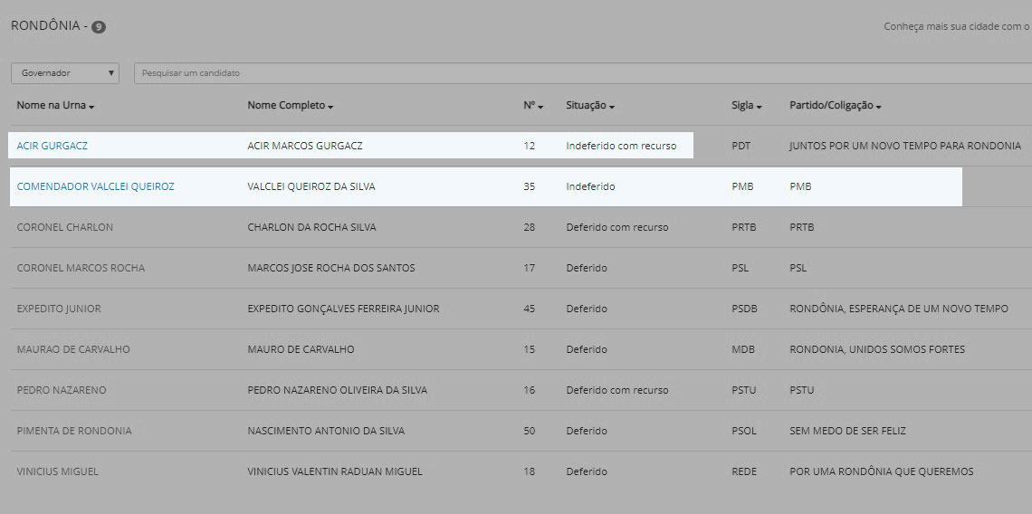Click full name CHARLON DA ROCHA SILVA

coord(312,227)
